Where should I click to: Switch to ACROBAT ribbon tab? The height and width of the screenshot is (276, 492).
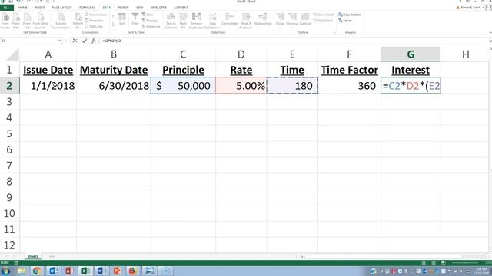tap(181, 8)
